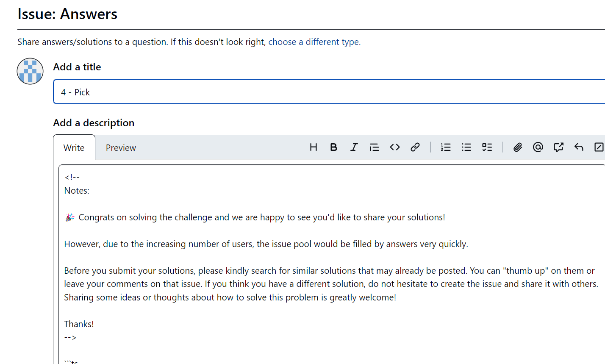The image size is (605, 364).
Task: Insert a task list with checkboxes
Action: pos(487,147)
